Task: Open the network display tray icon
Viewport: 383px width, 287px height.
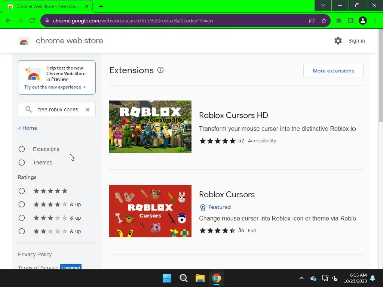Action: 325,278
